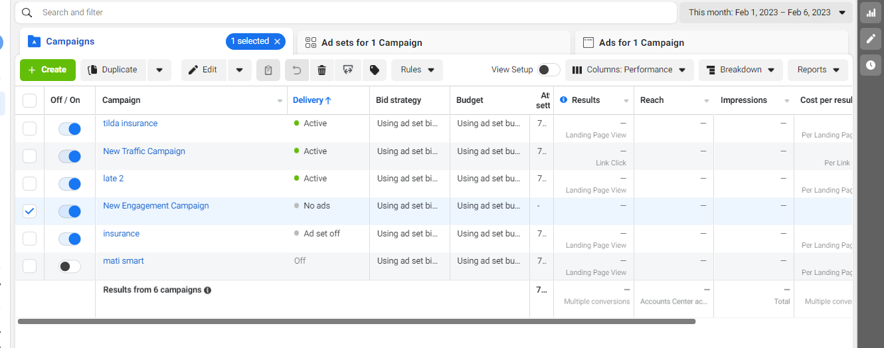Click the Budget column header

point(470,100)
